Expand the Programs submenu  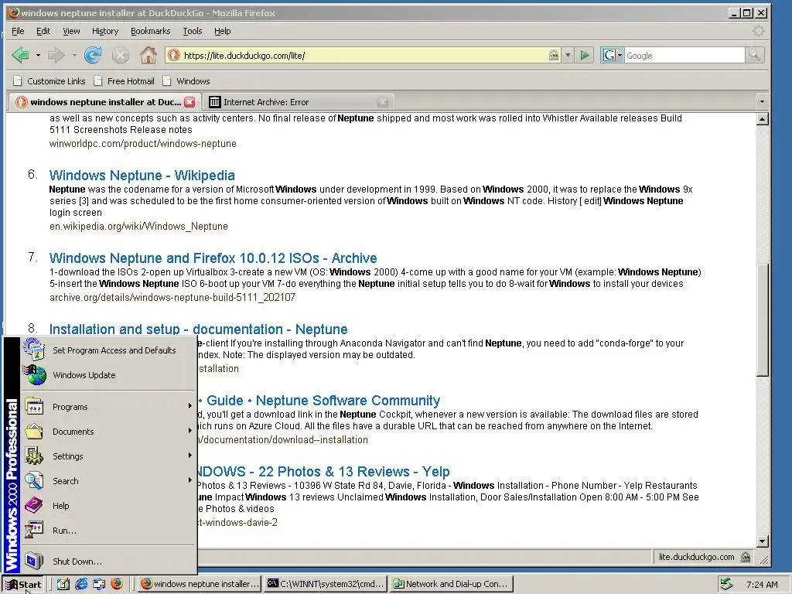[x=108, y=407]
